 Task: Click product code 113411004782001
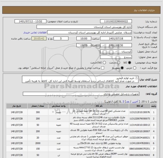tap(140, 143)
